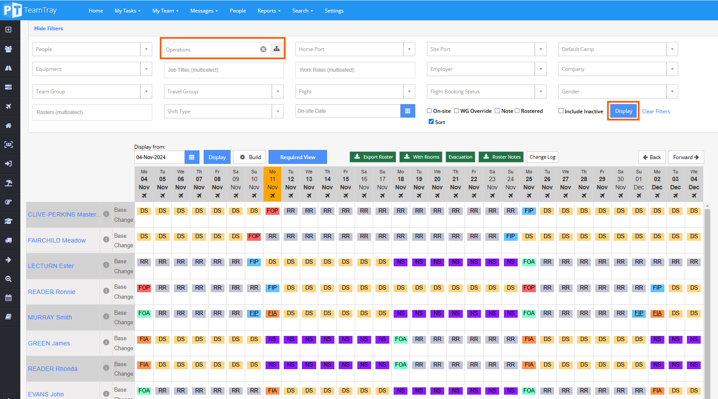Open the Home Port dropdown
The image size is (718, 399).
(x=409, y=49)
